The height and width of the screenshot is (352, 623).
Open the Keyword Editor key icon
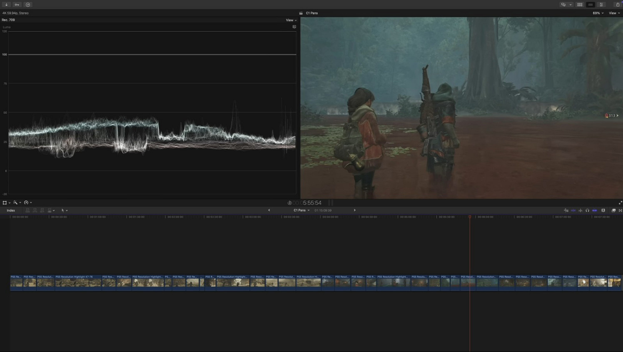(17, 5)
